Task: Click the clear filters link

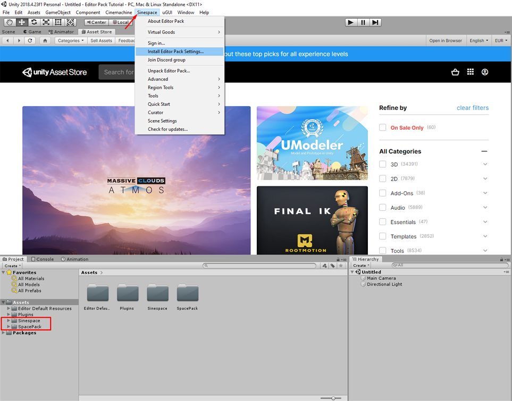Action: [x=473, y=108]
